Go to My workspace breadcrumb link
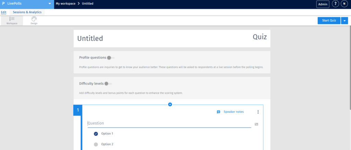This screenshot has height=150, width=351. click(66, 4)
